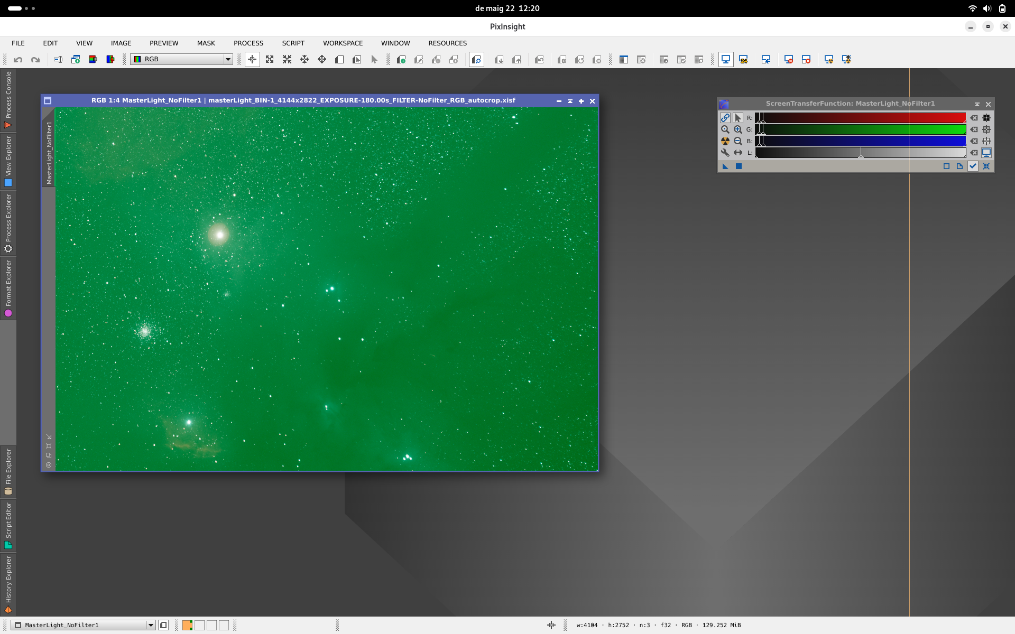
Task: Open the Process Explorer side tab
Action: pyautogui.click(x=8, y=223)
